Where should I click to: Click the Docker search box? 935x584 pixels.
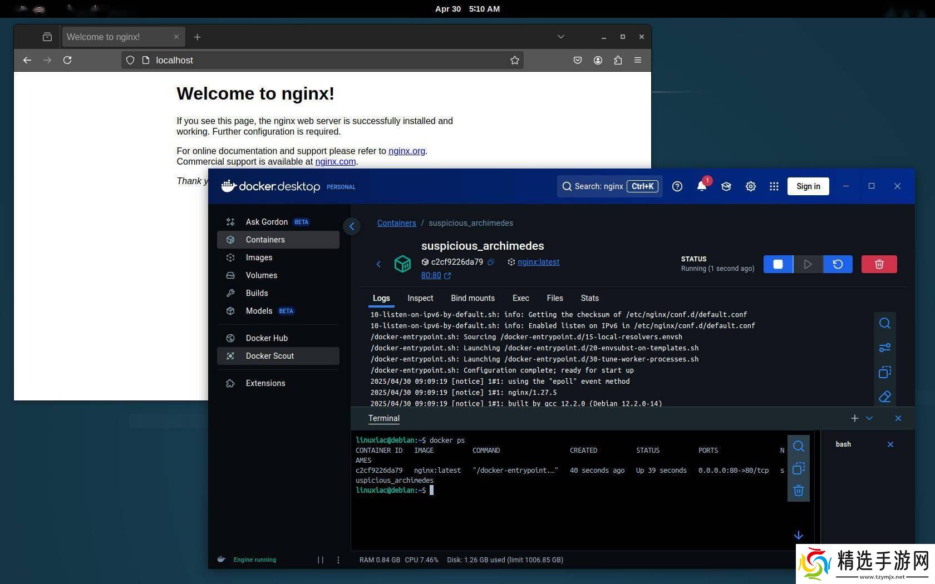click(609, 186)
